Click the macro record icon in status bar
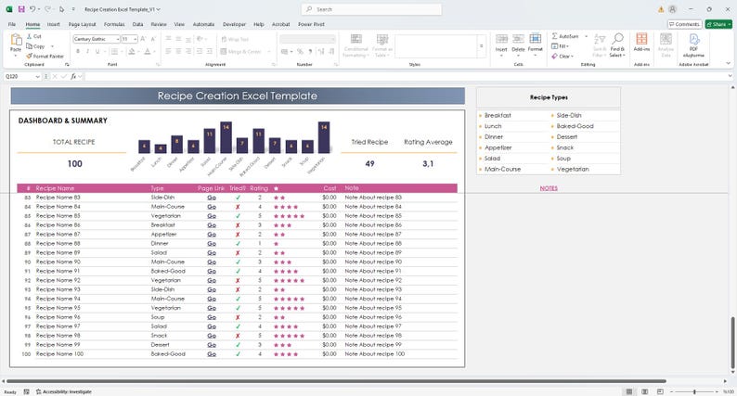This screenshot has height=396, width=737. tap(27, 391)
